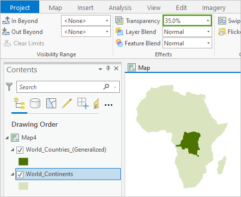Viewport: 241px width, 197px height.
Task: Click the Feature Blend label
Action: 143,43
